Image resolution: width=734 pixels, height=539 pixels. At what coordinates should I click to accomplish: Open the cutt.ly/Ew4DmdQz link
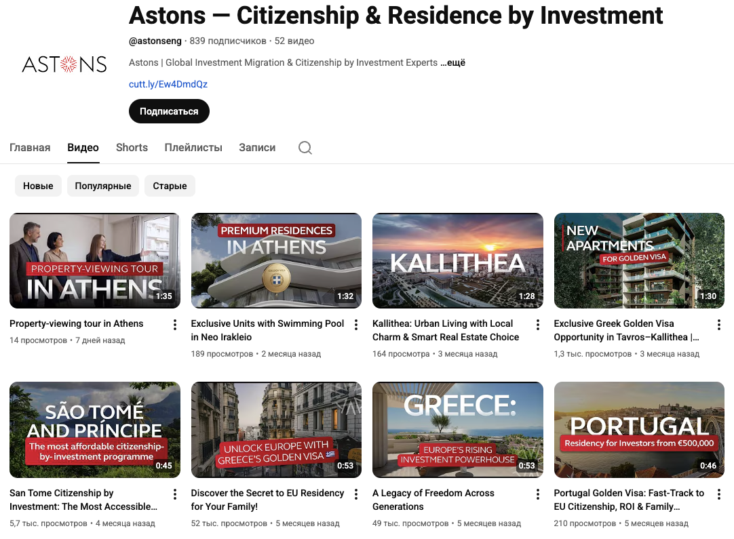[x=168, y=85]
